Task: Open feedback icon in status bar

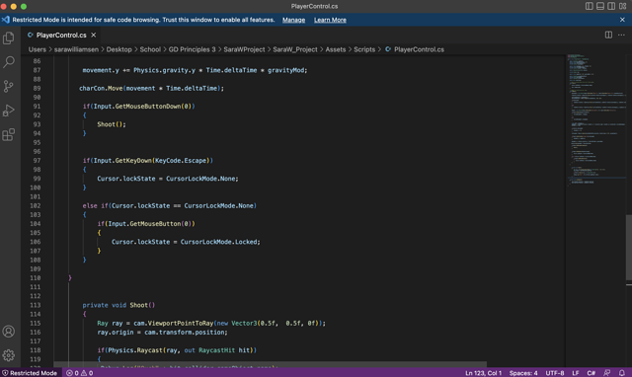Action: pyautogui.click(x=606, y=373)
